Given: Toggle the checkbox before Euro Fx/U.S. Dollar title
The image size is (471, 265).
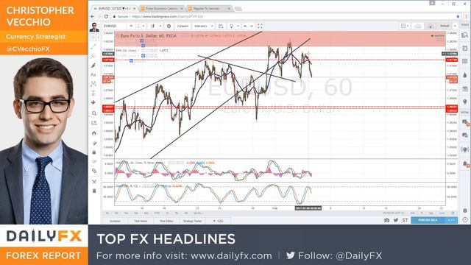Looking at the screenshot, I should tap(118, 36).
